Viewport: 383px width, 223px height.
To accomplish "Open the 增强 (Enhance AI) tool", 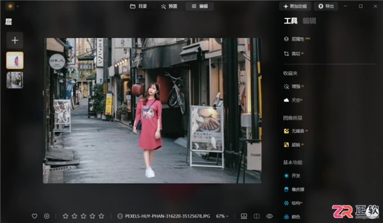I will pyautogui.click(x=293, y=87).
